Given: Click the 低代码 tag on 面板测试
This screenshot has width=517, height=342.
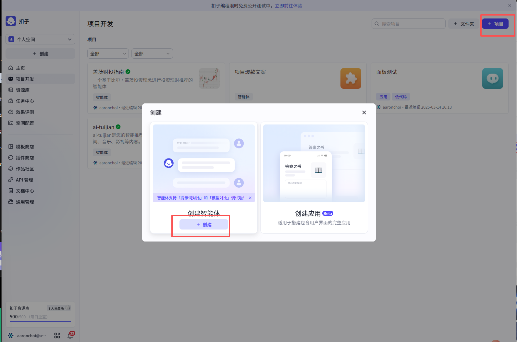Looking at the screenshot, I should click(401, 97).
